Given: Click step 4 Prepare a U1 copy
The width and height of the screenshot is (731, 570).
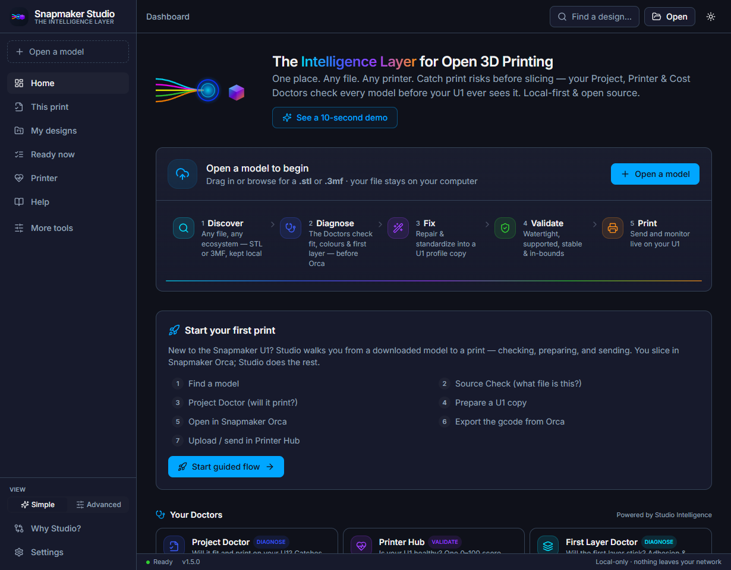Looking at the screenshot, I should pos(491,403).
